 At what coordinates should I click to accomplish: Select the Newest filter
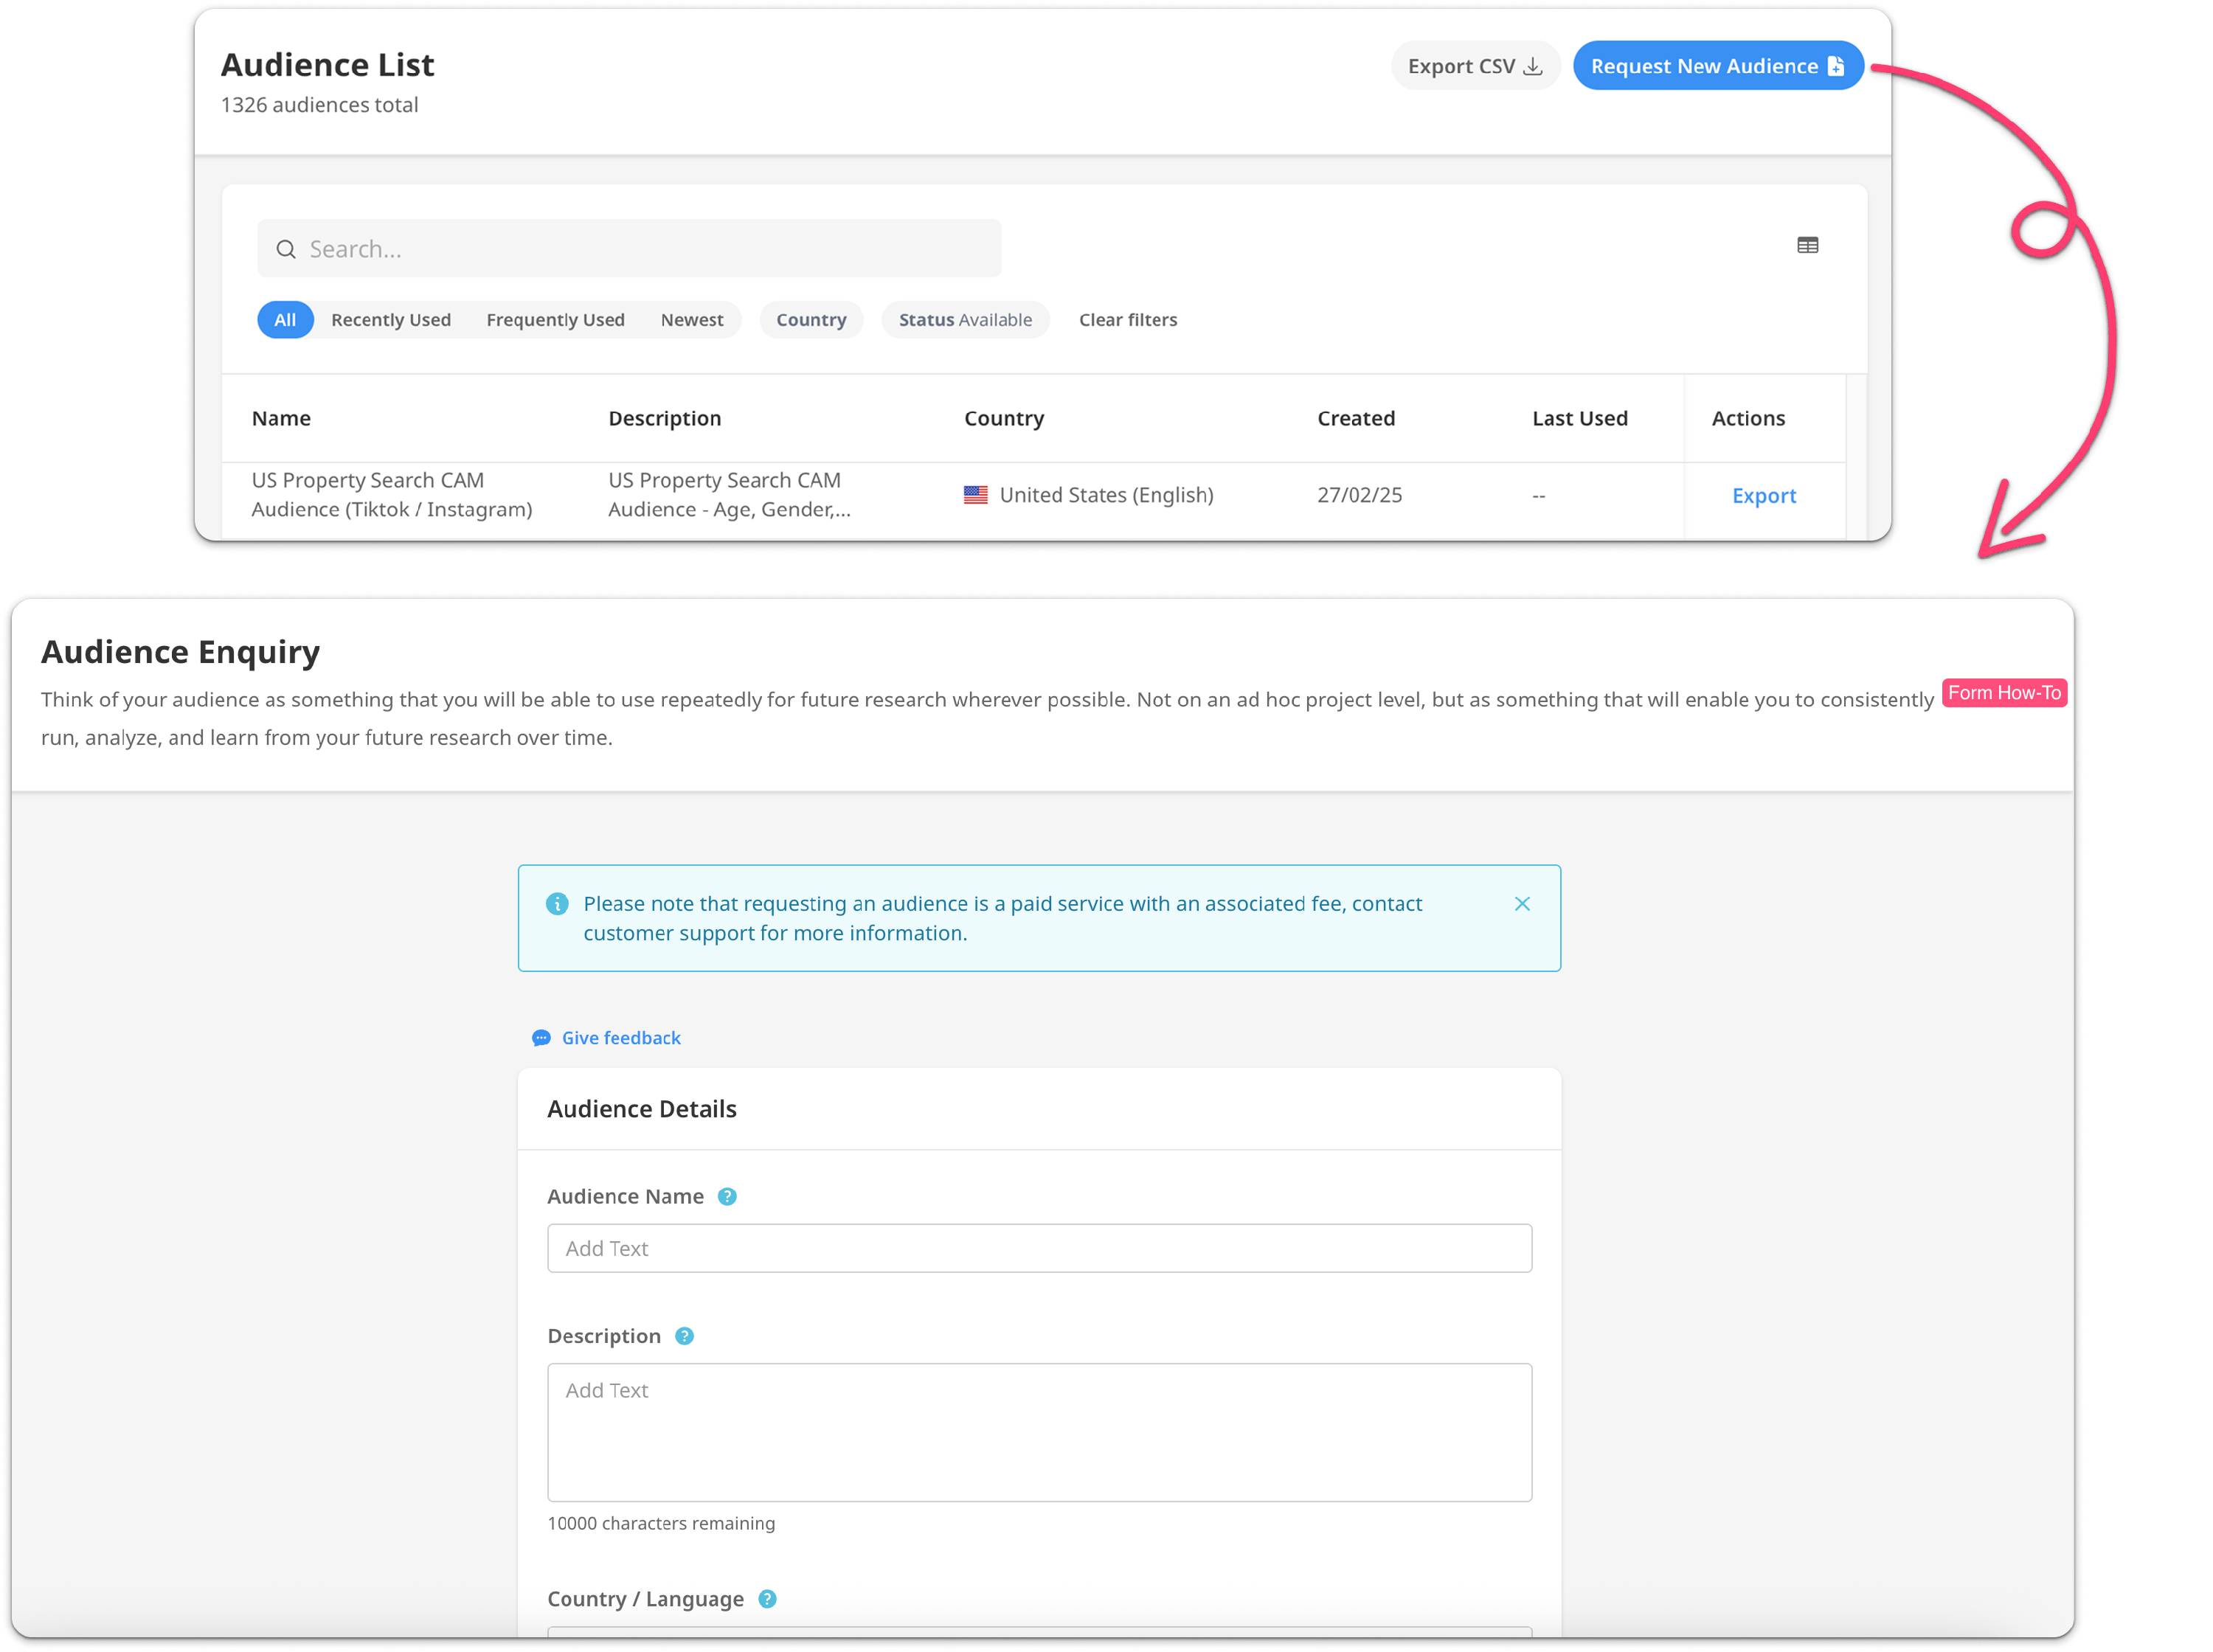[691, 320]
